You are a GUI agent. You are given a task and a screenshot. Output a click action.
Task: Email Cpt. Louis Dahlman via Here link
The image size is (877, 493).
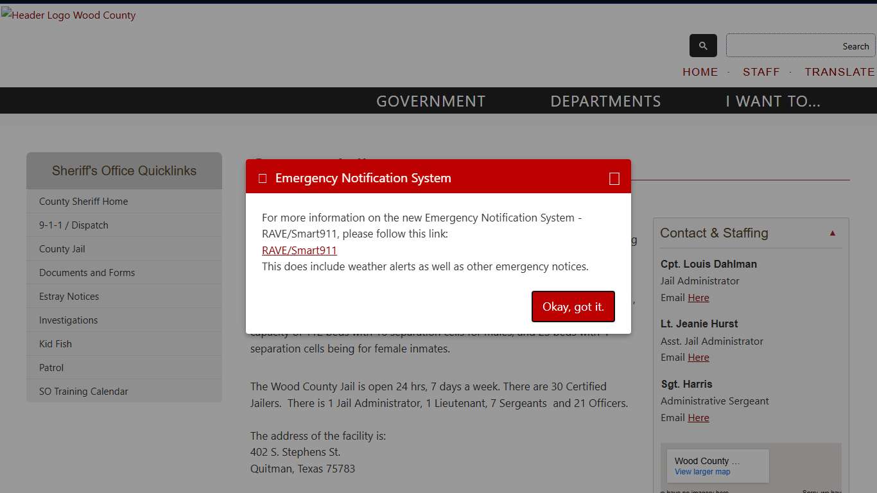click(699, 298)
